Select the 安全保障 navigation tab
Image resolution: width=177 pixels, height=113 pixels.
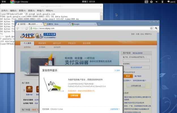87,43
